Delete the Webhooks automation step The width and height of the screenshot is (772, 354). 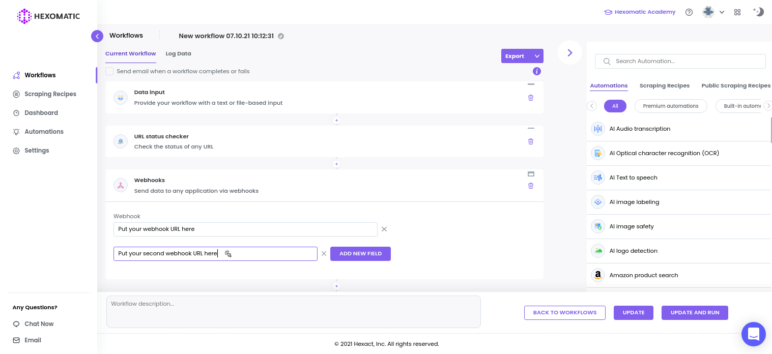531,186
